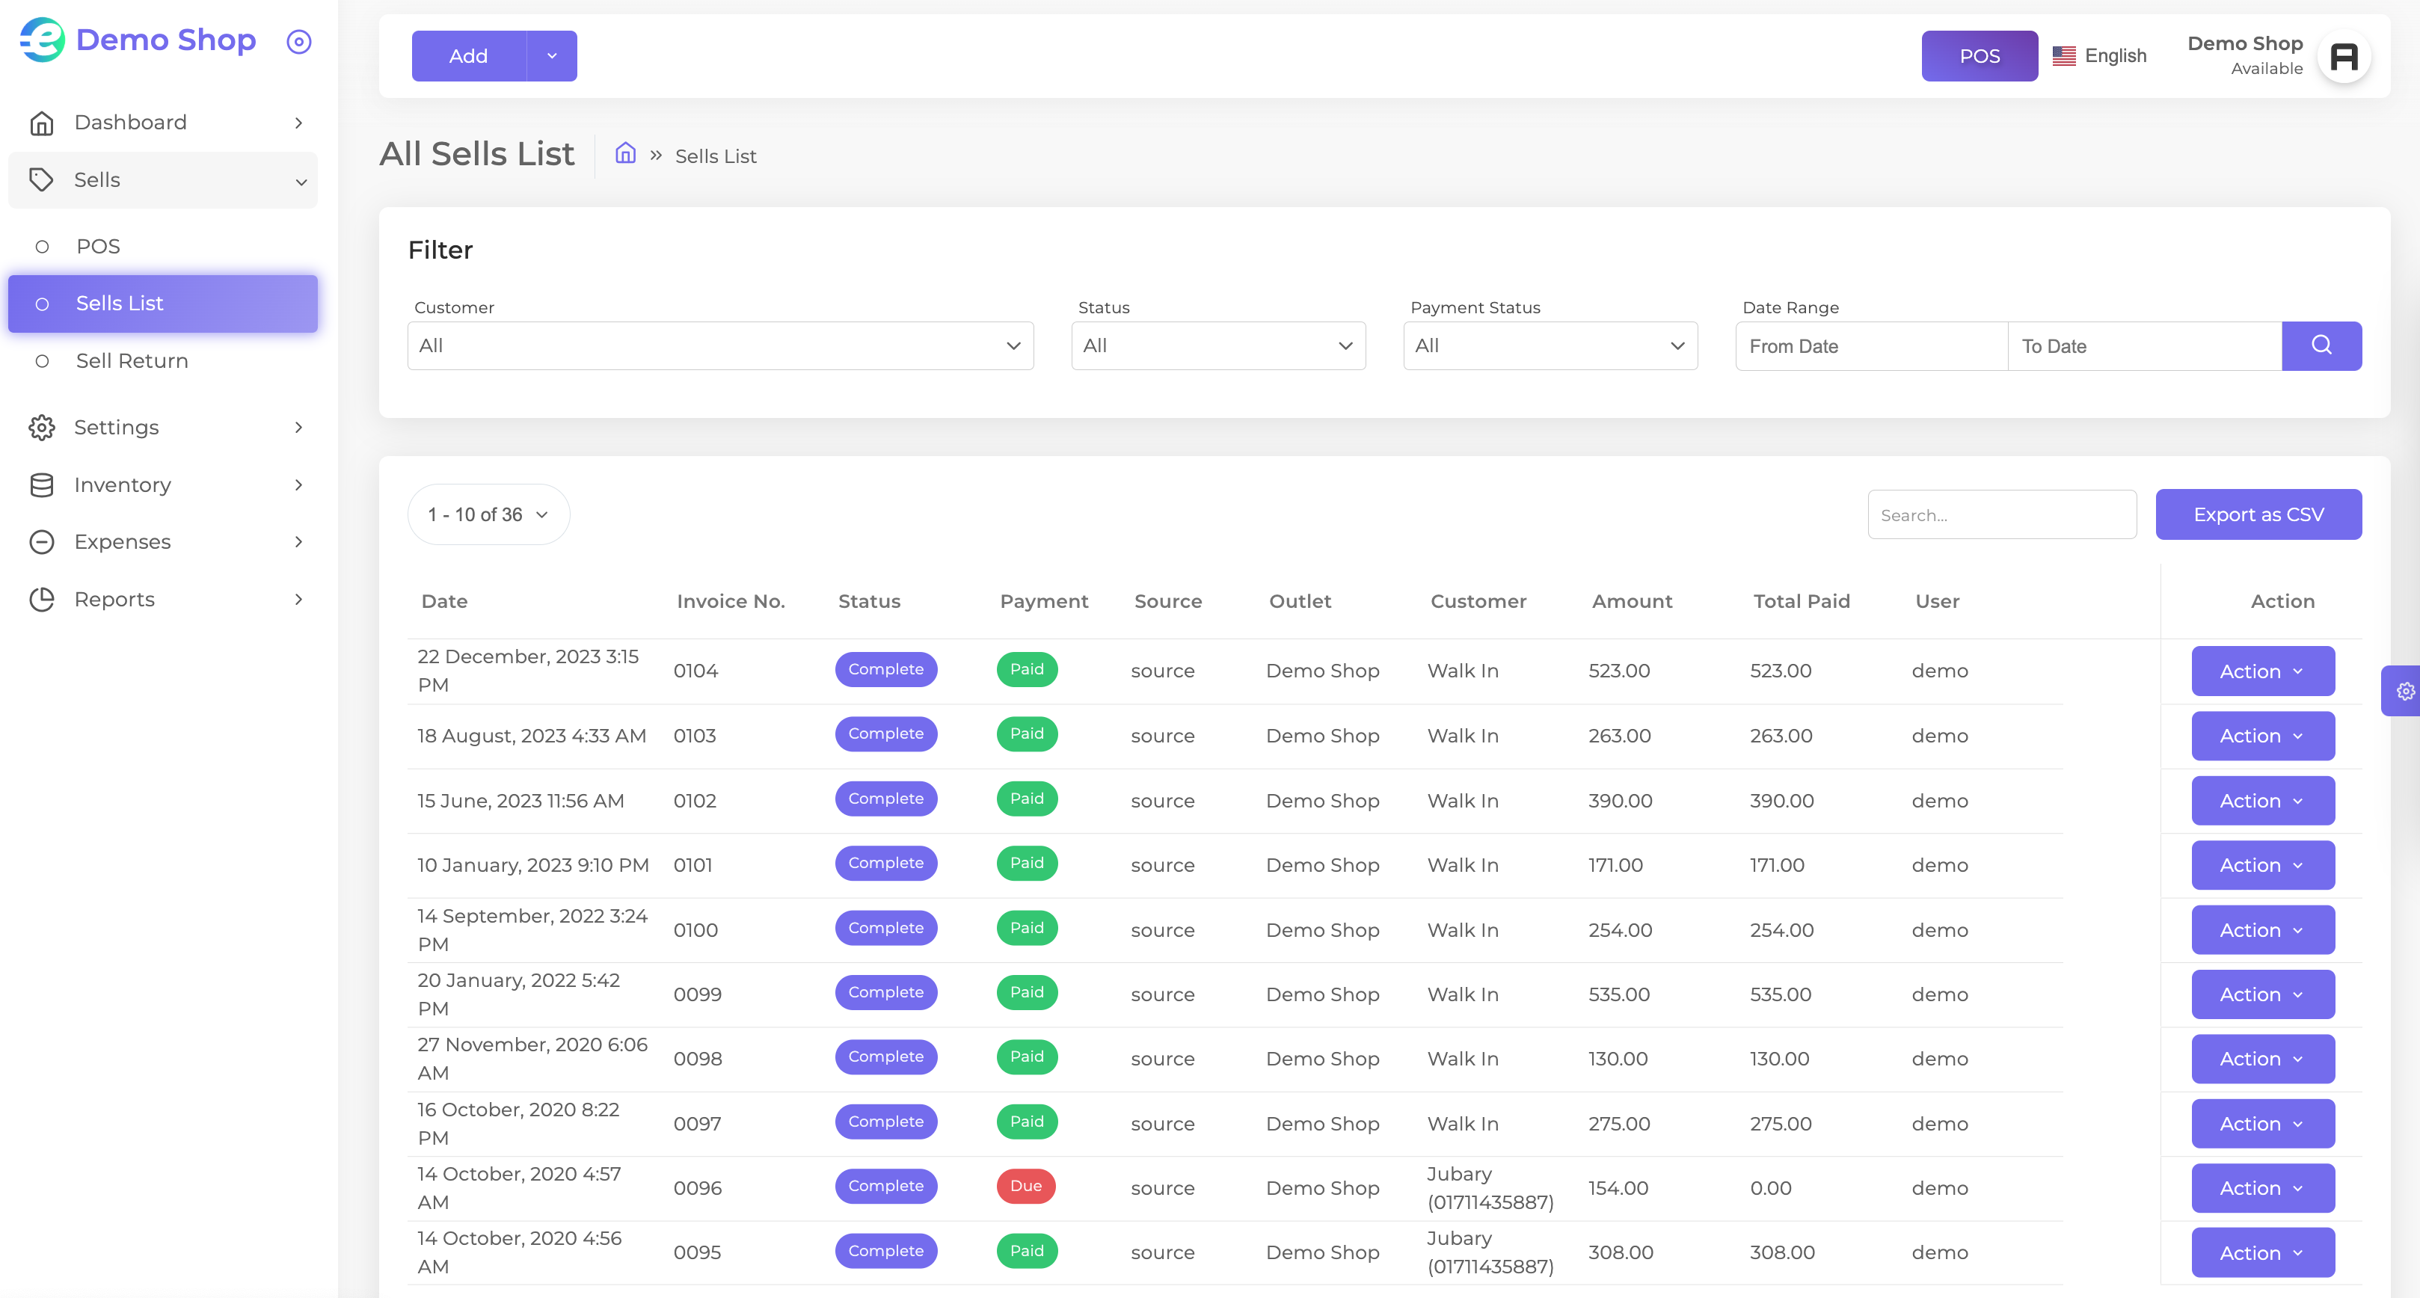Image resolution: width=2420 pixels, height=1298 pixels.
Task: Click the user avatar icon in the header
Action: [2344, 56]
